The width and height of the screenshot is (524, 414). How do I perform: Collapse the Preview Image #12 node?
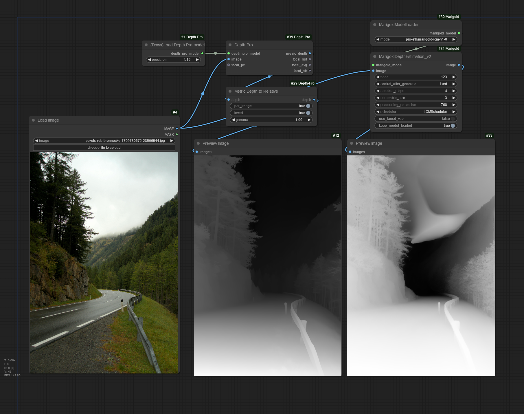click(x=198, y=143)
